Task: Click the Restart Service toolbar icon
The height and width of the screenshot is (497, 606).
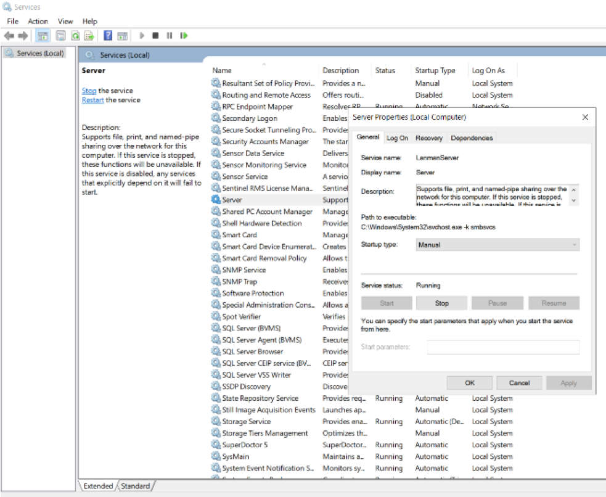Action: click(x=184, y=36)
